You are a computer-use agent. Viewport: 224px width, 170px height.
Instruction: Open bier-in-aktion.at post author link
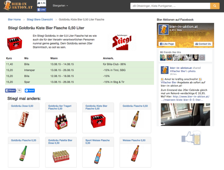[x=181, y=68]
